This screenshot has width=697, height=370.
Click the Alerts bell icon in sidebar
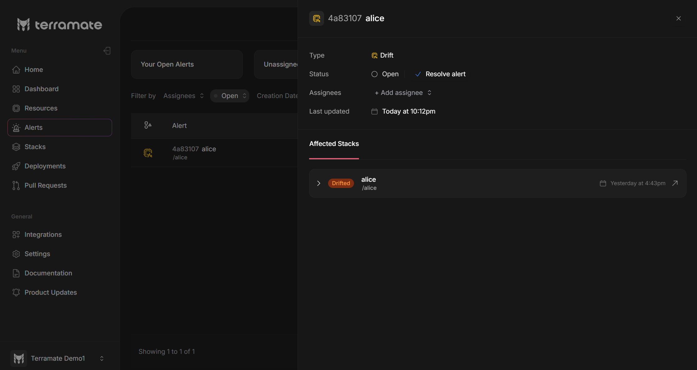tap(16, 128)
